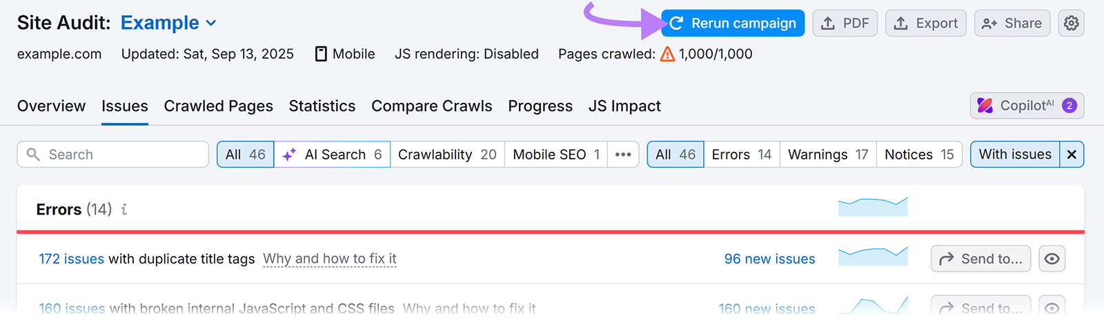Rerun the campaign
The height and width of the screenshot is (325, 1104).
[x=733, y=23]
